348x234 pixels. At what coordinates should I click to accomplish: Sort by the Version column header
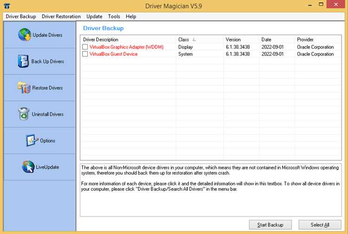pyautogui.click(x=241, y=39)
